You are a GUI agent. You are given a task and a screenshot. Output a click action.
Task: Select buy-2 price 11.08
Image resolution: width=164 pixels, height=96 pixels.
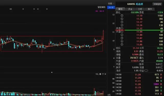(x=139, y=35)
